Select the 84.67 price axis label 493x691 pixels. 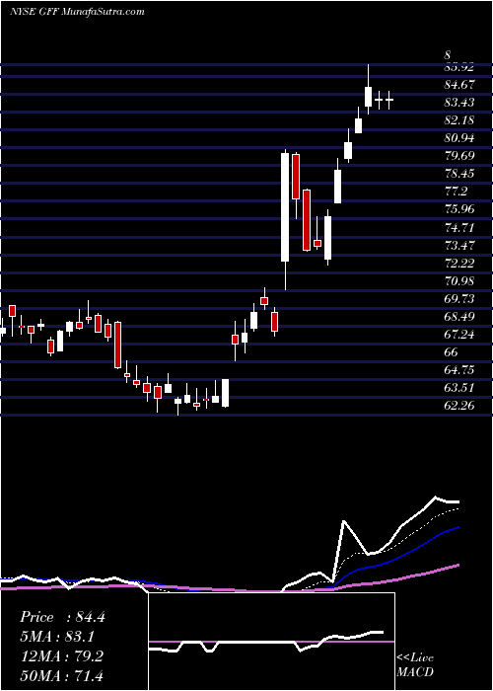[x=459, y=84]
